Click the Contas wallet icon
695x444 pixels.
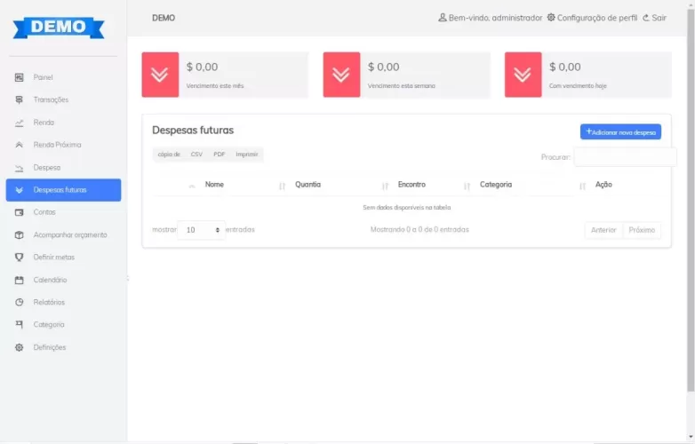click(x=19, y=212)
